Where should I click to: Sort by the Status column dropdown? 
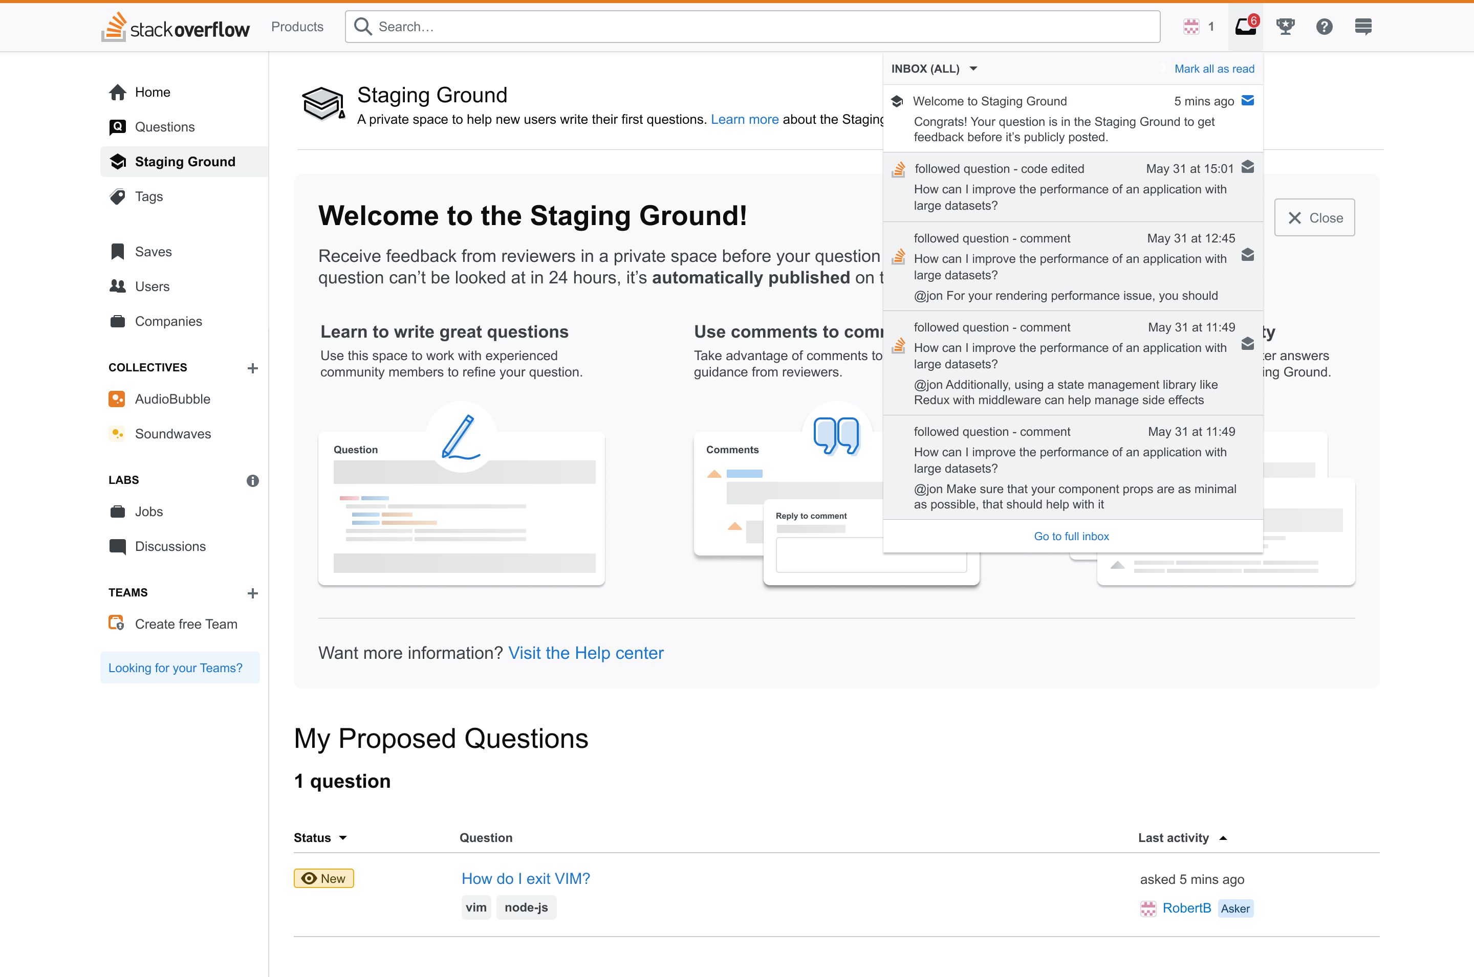pyautogui.click(x=320, y=837)
